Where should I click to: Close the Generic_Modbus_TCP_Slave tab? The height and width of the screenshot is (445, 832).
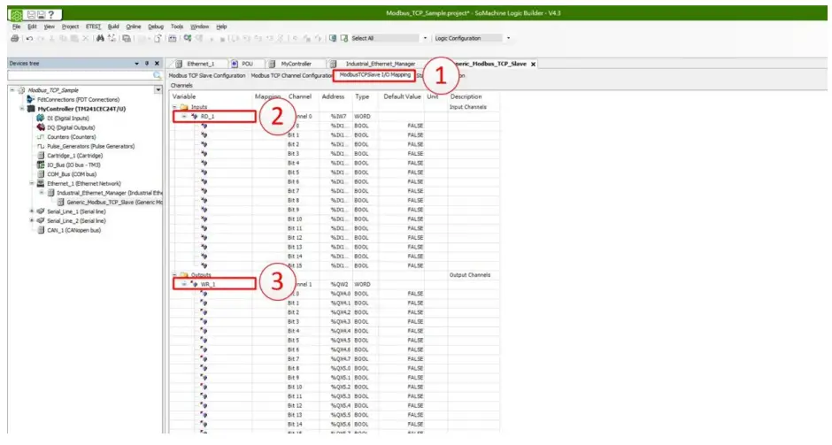pos(534,65)
